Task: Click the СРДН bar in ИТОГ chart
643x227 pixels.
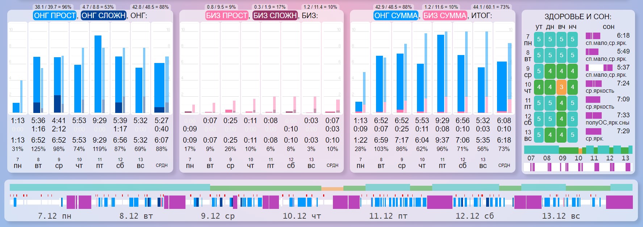Action: pyautogui.click(x=502, y=87)
